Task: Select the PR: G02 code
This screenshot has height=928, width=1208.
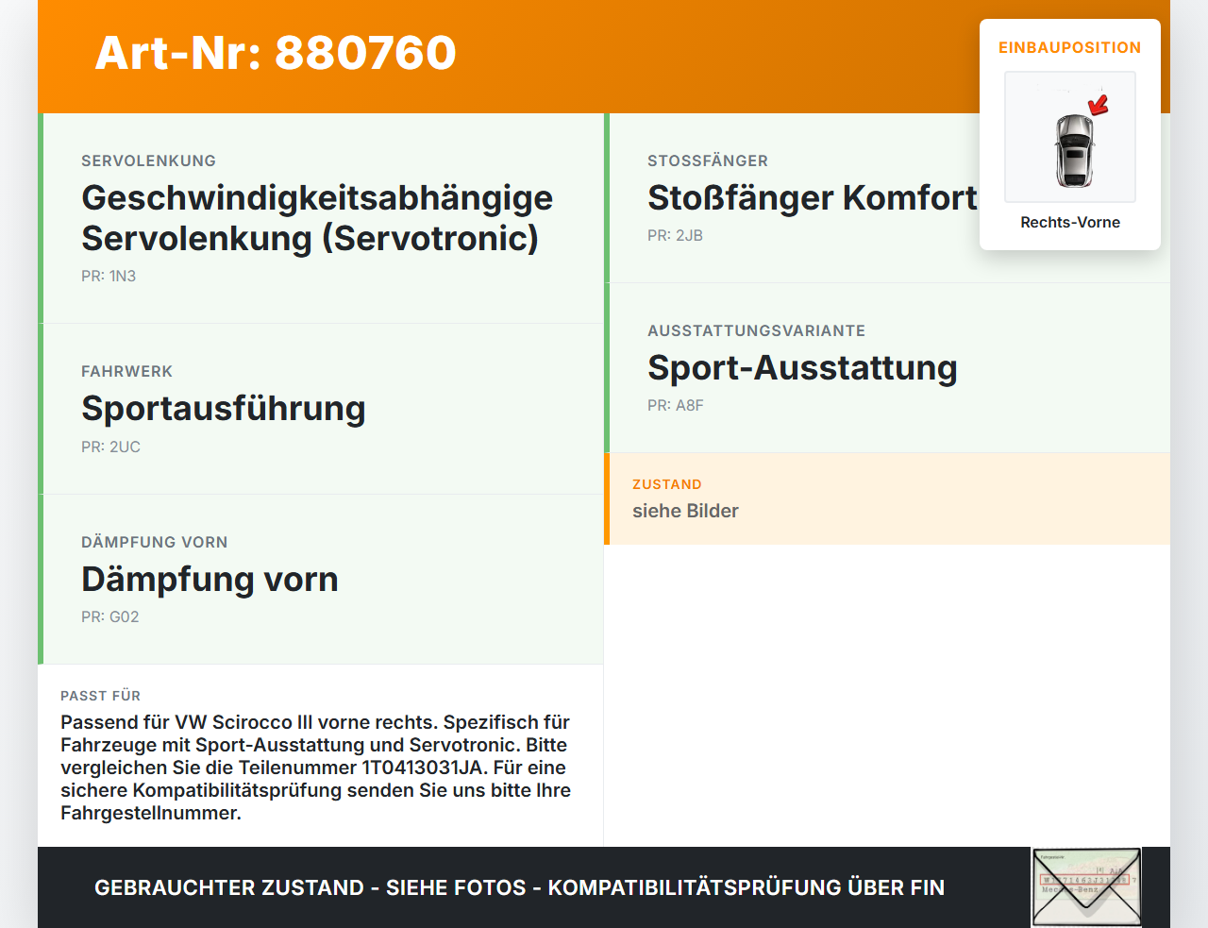Action: click(x=109, y=617)
